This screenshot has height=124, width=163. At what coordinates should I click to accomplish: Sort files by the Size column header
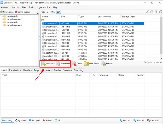(63, 16)
